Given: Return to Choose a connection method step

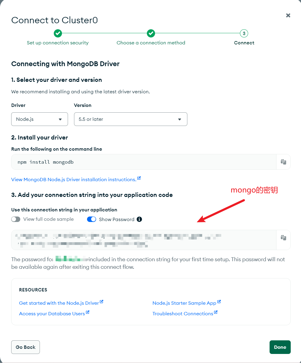Looking at the screenshot, I should click(x=151, y=43).
